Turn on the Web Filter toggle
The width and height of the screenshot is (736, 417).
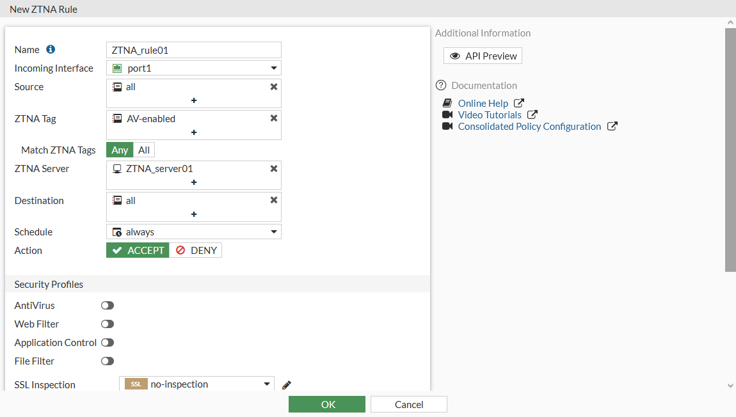tap(108, 324)
